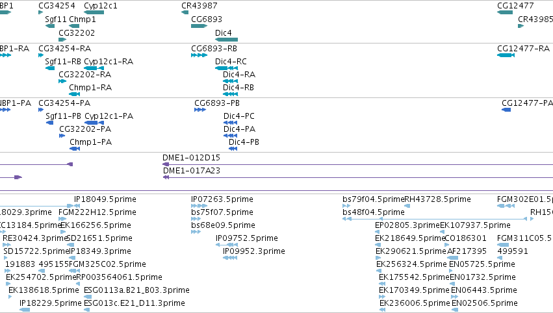Click EST IP07263.5prime
Image resolution: width=553 pixels, height=313 pixels.
click(x=222, y=199)
